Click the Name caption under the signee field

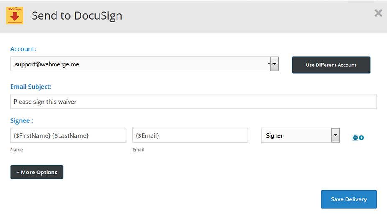pyautogui.click(x=17, y=150)
